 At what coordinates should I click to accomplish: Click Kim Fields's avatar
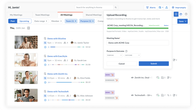(75, 78)
